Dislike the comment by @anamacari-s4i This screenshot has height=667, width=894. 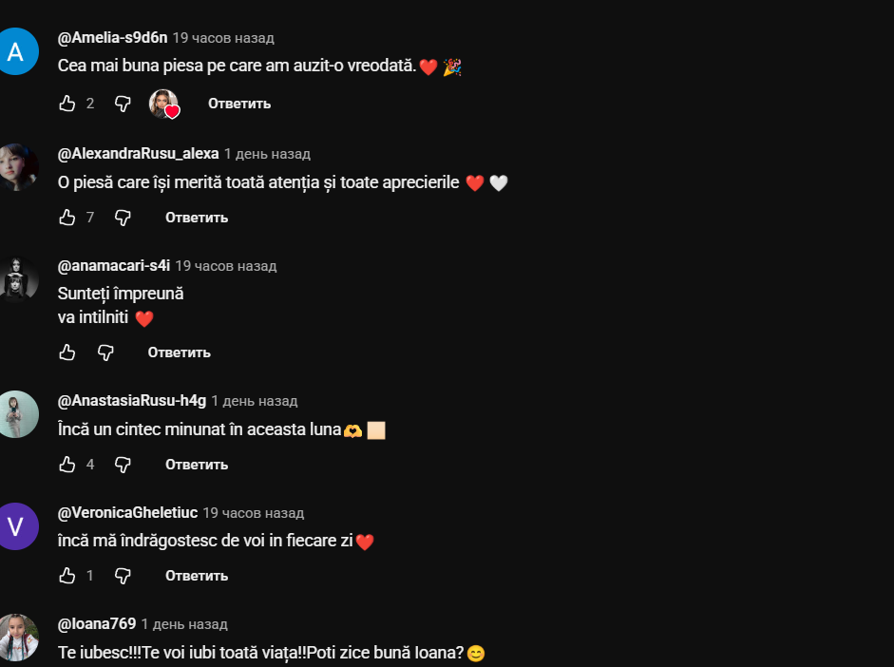(105, 353)
